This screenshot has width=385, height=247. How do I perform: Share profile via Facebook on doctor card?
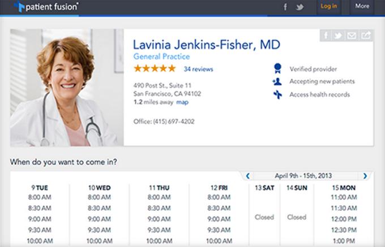coord(326,36)
